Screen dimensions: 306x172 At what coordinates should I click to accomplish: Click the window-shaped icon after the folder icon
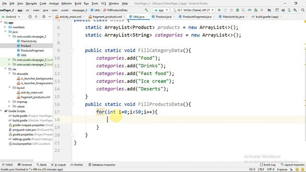click(x=277, y=10)
